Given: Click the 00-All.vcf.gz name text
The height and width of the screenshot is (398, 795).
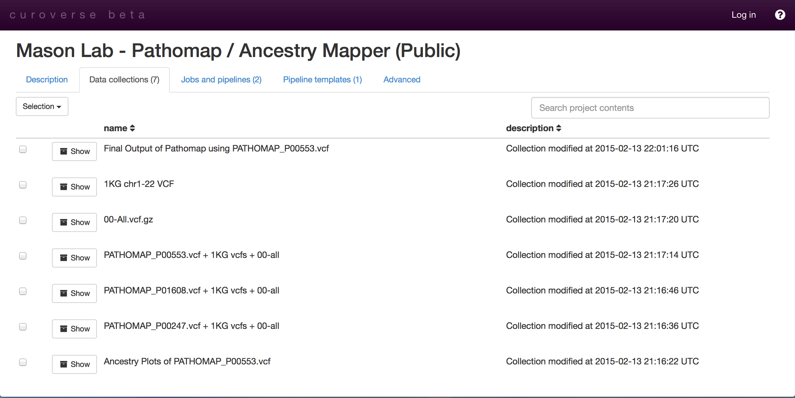Looking at the screenshot, I should tap(128, 219).
